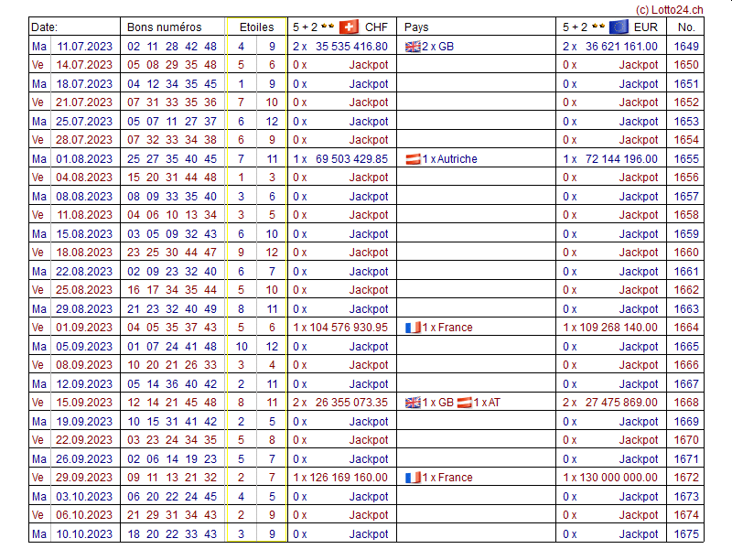Click the stars icon in the EUR column header
Screen dimensions: 732x549
click(597, 27)
